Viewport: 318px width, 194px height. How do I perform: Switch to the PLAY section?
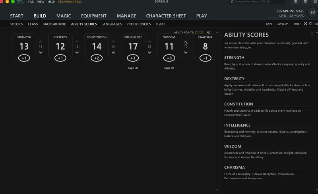coord(202,16)
